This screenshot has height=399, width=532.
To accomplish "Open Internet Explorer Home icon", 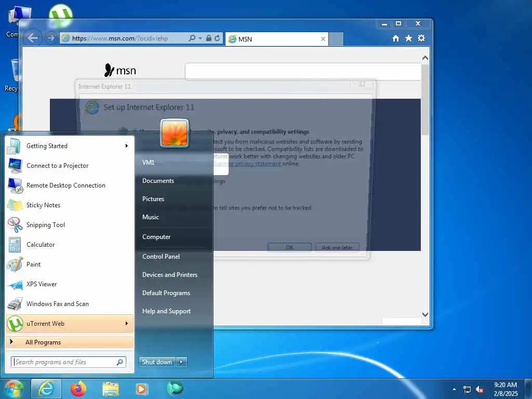I will tap(395, 38).
